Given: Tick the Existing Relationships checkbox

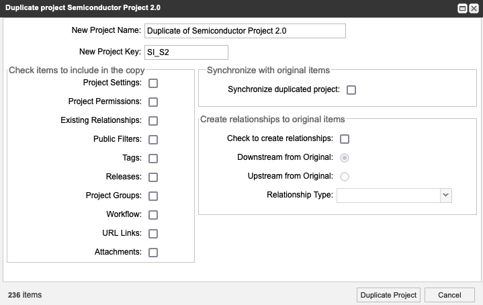Looking at the screenshot, I should coord(153,121).
